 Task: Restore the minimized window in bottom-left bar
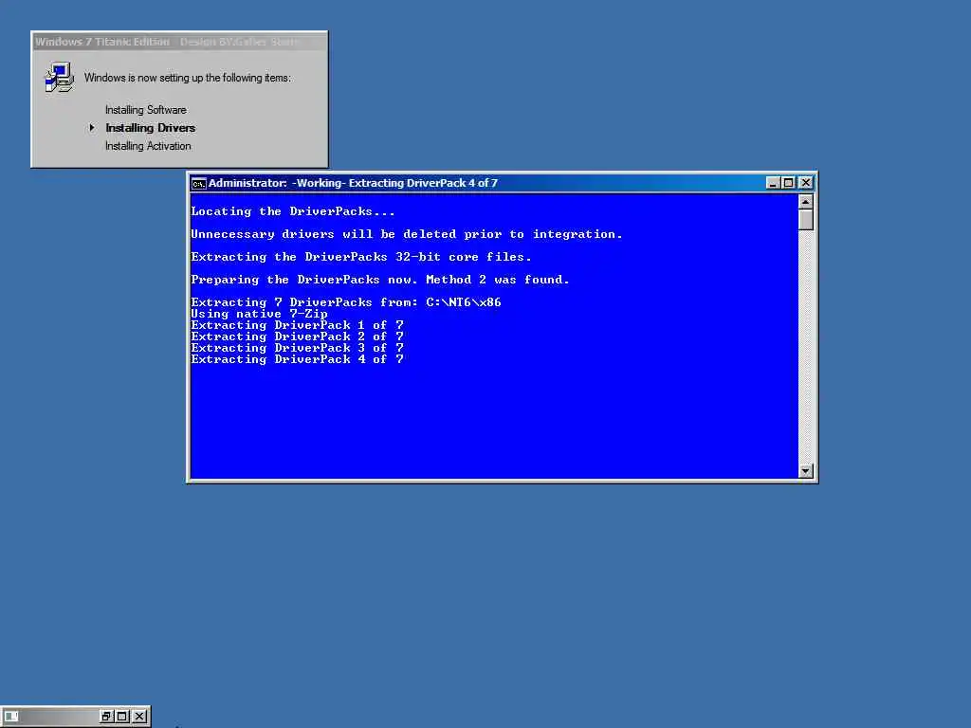click(106, 717)
